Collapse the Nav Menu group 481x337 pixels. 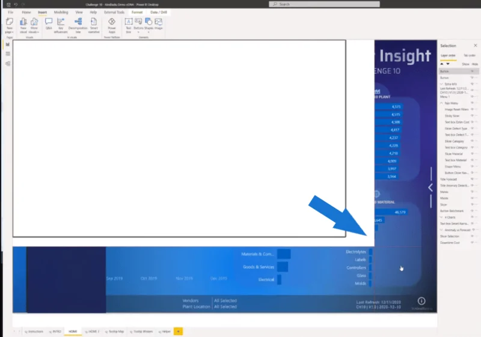tap(442, 103)
